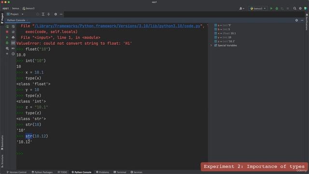Open the user account dropdown
309x174 pixels.
[x=241, y=9]
